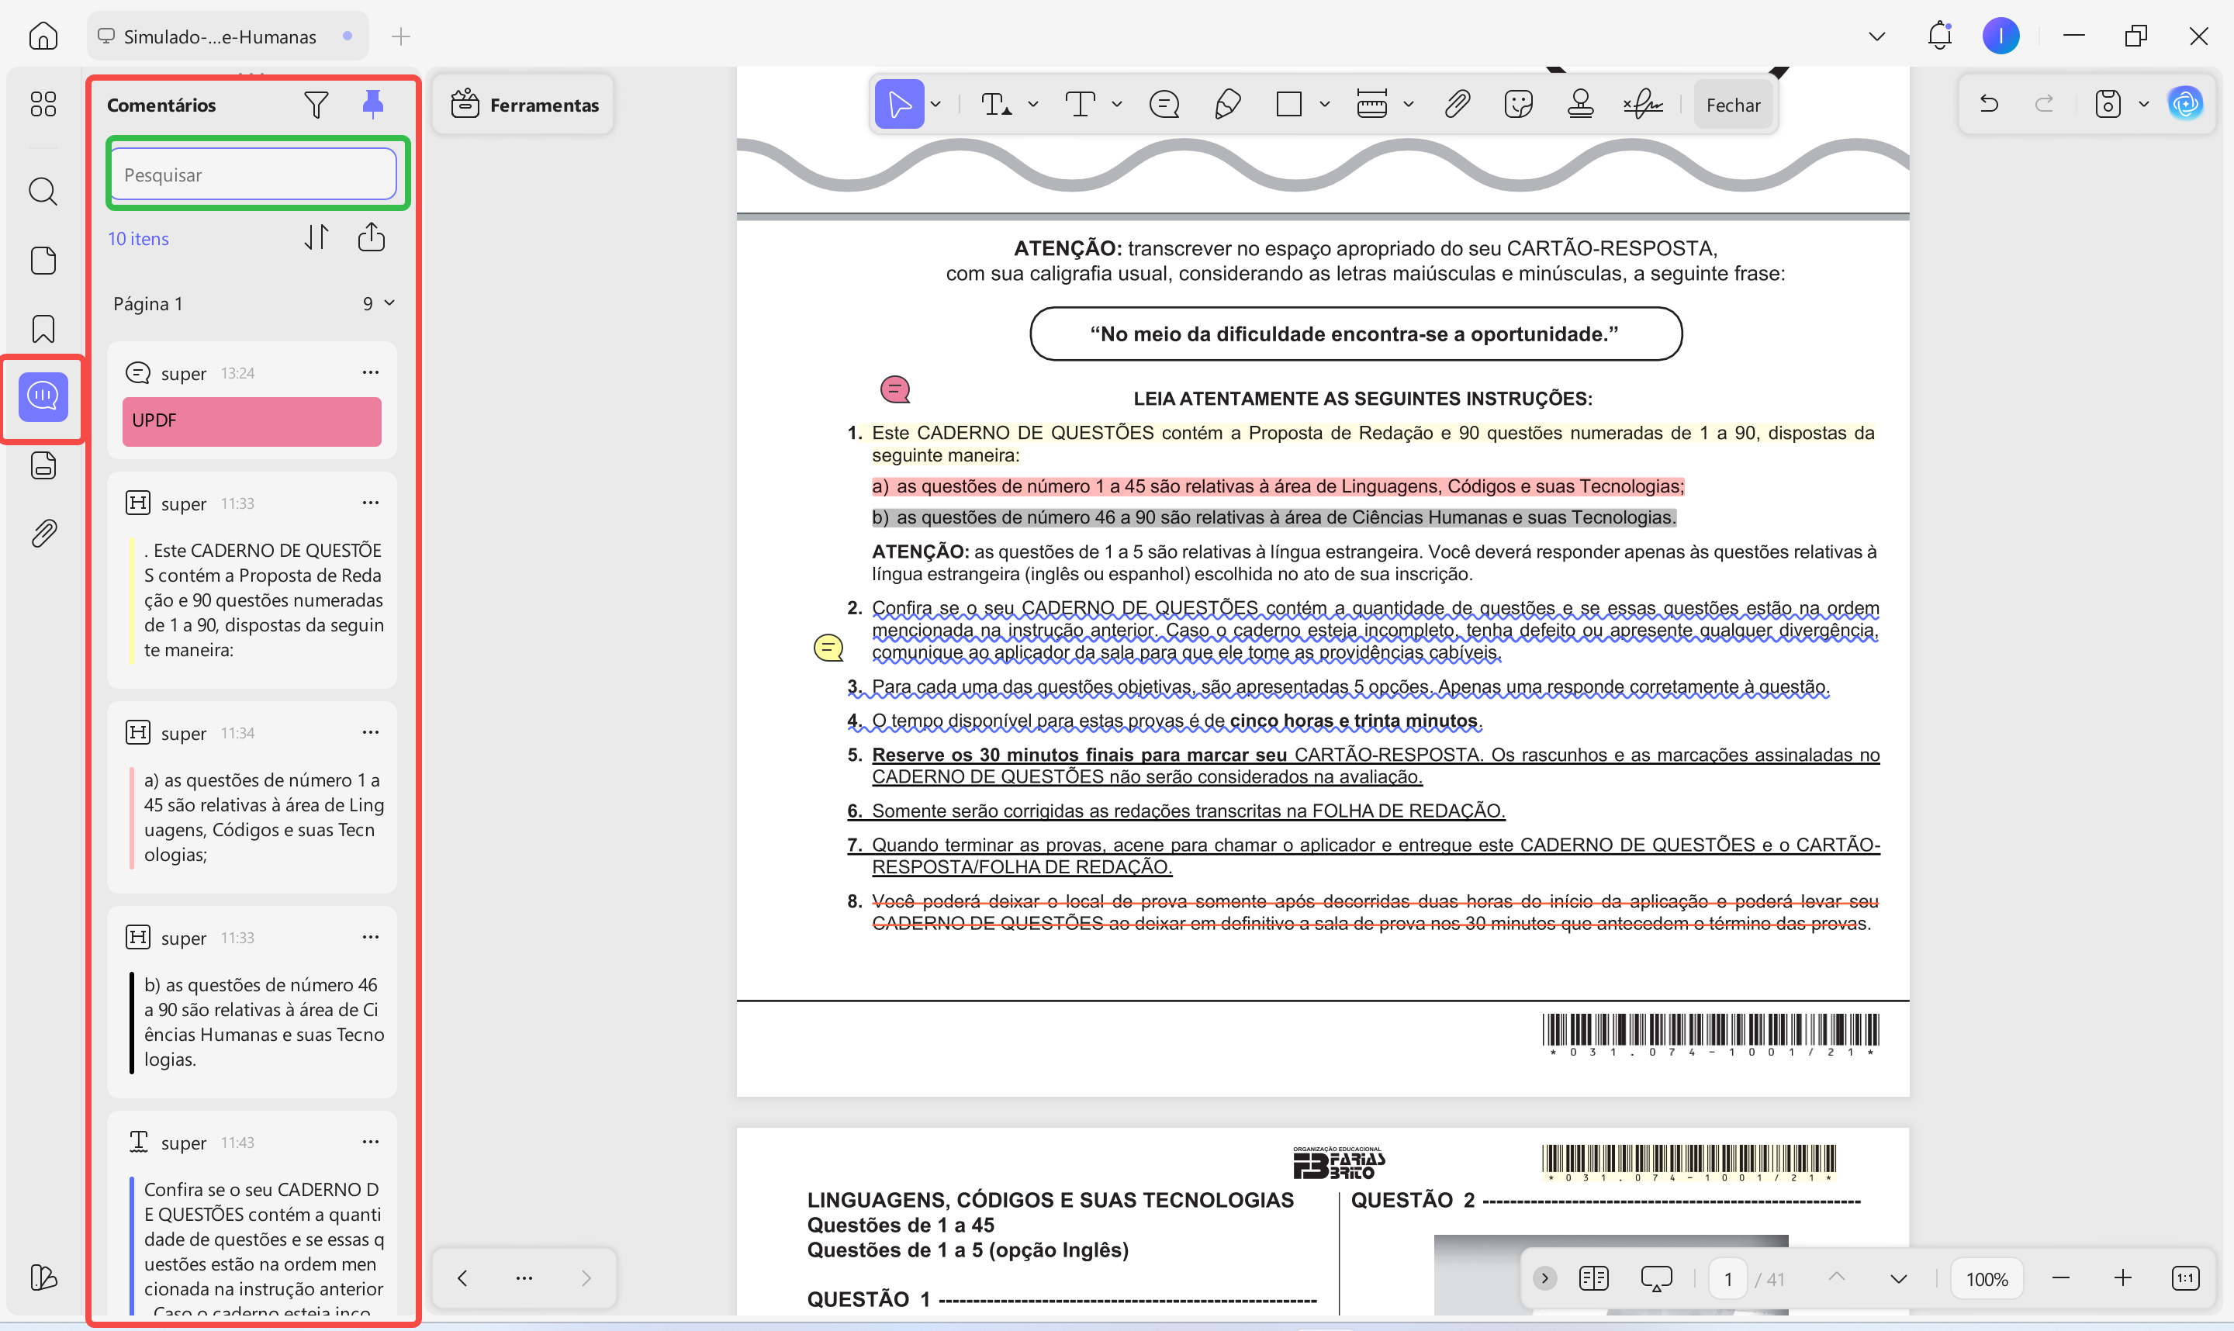Open the zoom level 100% box

[1986, 1278]
